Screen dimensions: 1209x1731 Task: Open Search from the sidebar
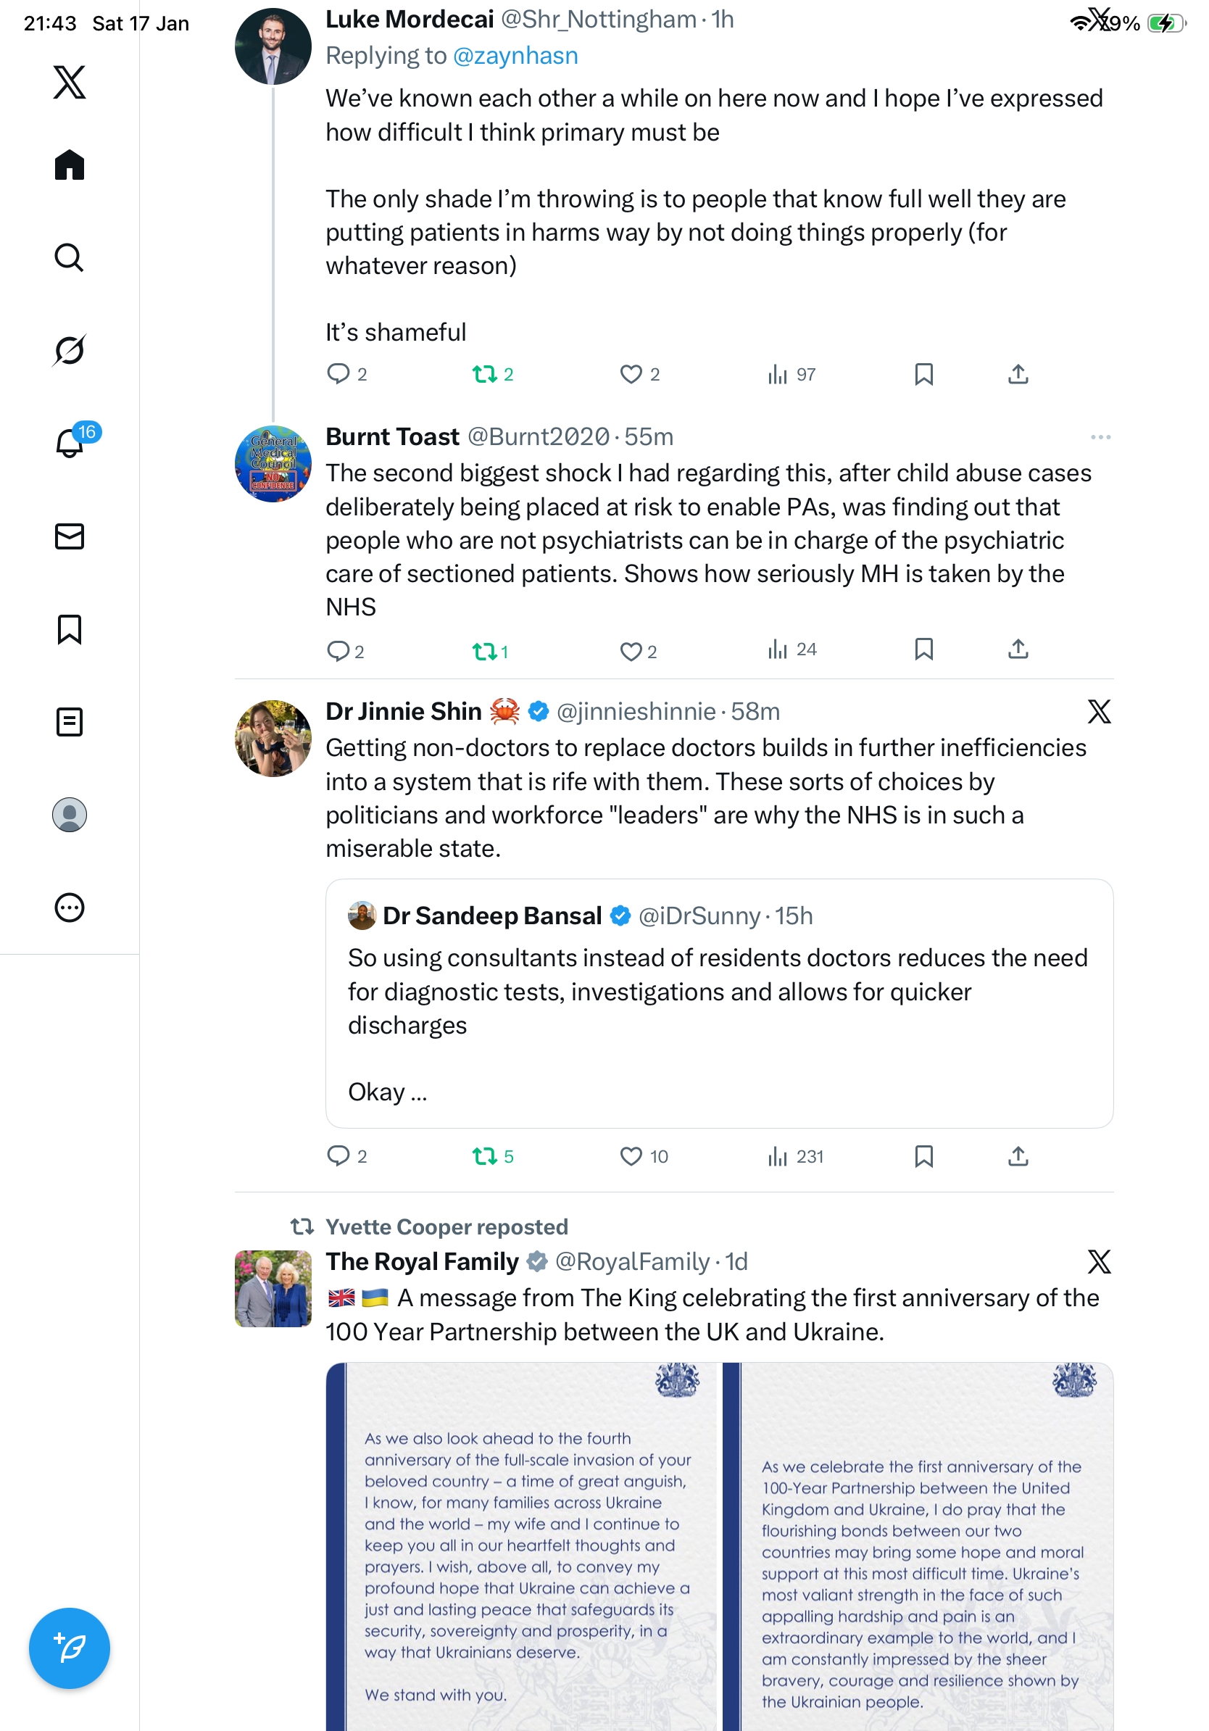coord(70,257)
